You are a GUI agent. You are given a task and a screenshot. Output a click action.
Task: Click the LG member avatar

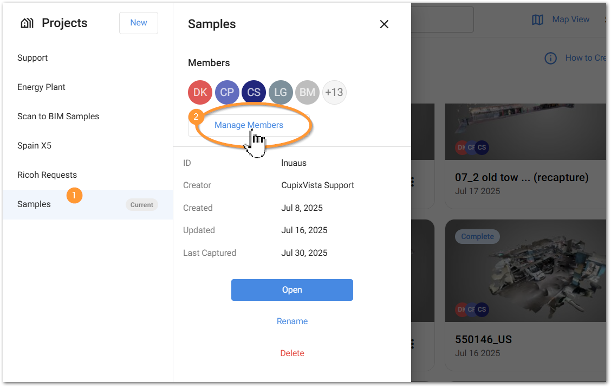pos(281,92)
